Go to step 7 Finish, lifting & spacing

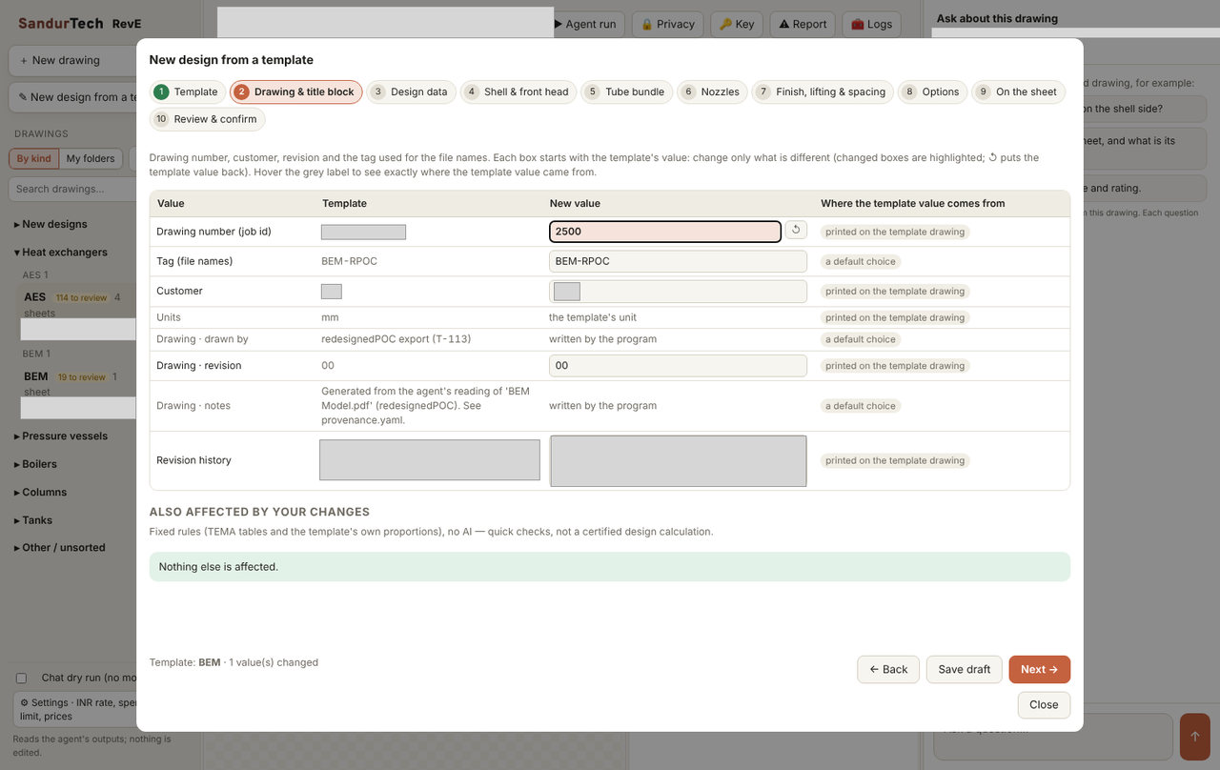pos(823,92)
